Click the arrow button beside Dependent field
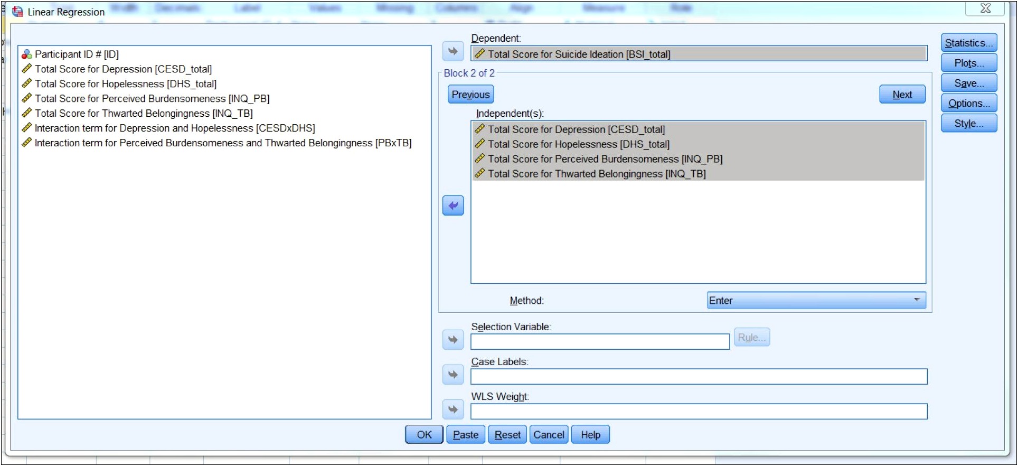Screen dimensions: 1018x466 453,51
